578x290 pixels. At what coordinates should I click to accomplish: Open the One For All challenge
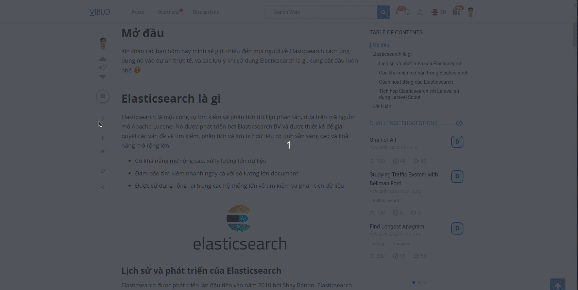tap(383, 140)
